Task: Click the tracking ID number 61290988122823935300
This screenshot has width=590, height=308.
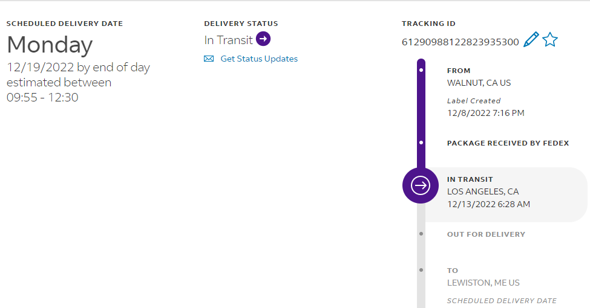Action: click(x=460, y=42)
